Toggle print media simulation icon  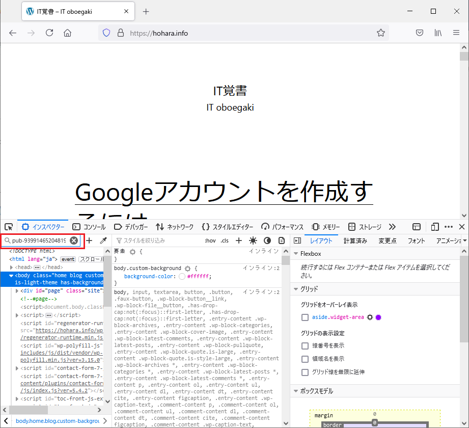[282, 240]
